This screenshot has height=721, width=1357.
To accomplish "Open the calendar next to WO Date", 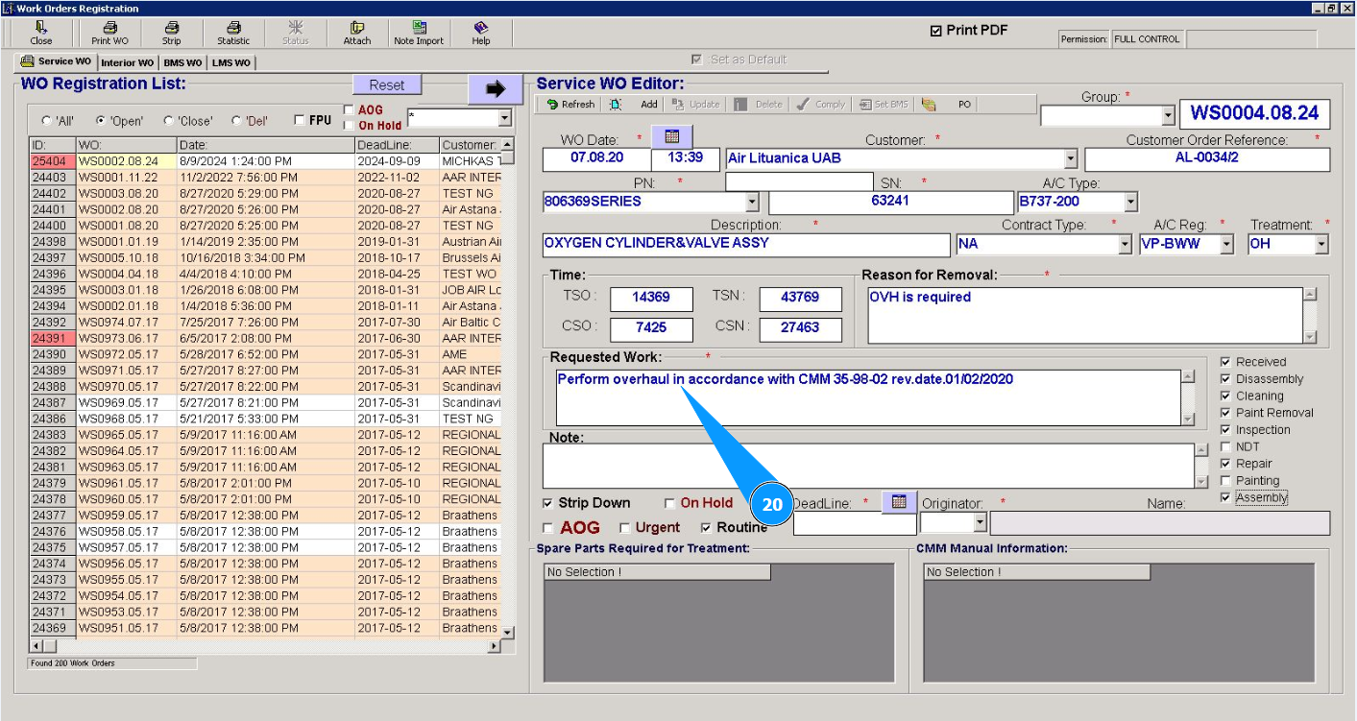I will (x=671, y=136).
